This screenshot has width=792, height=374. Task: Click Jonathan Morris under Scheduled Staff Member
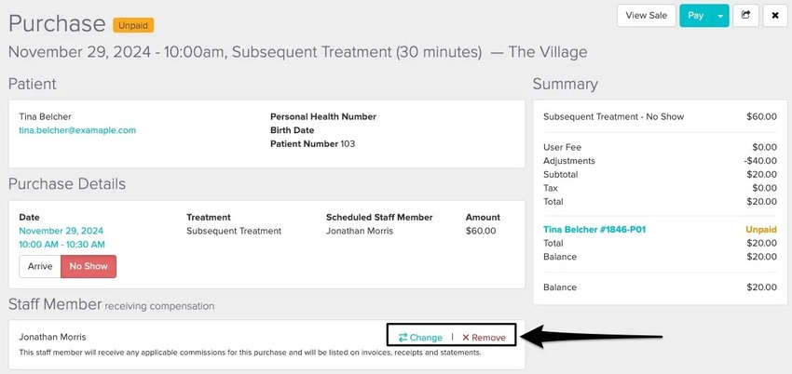[359, 231]
